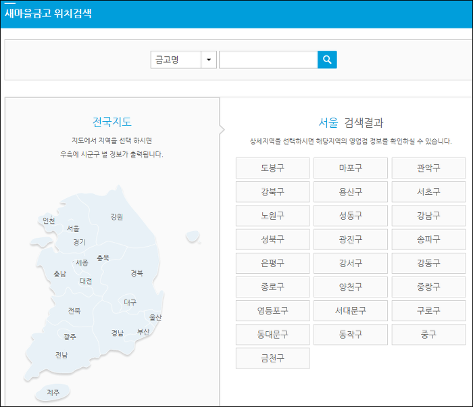Select the 도봉구 district button

click(x=273, y=168)
